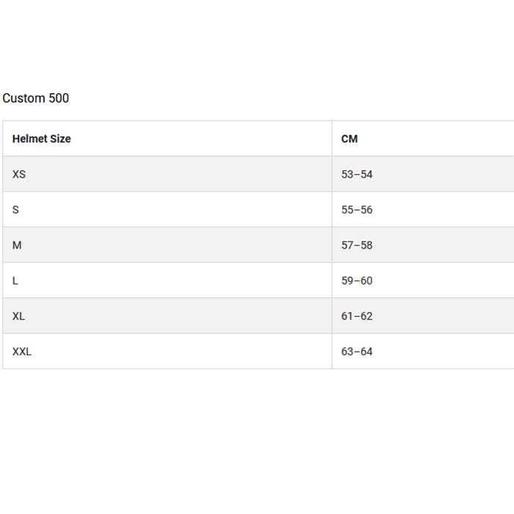
Task: Select the 61–62 measurement cell
Action: pos(357,316)
